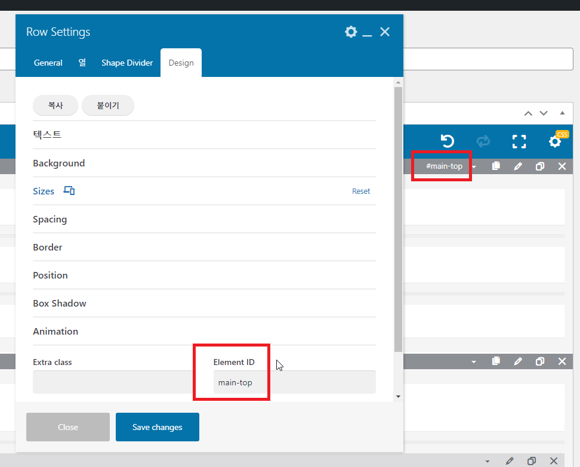
Task: Close the Row Settings dialog with X
Action: pos(385,32)
